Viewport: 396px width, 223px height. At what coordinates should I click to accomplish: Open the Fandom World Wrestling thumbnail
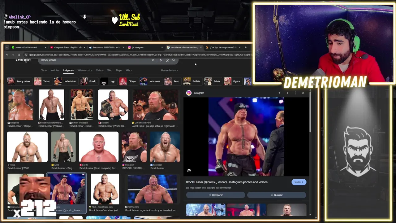coord(113,105)
